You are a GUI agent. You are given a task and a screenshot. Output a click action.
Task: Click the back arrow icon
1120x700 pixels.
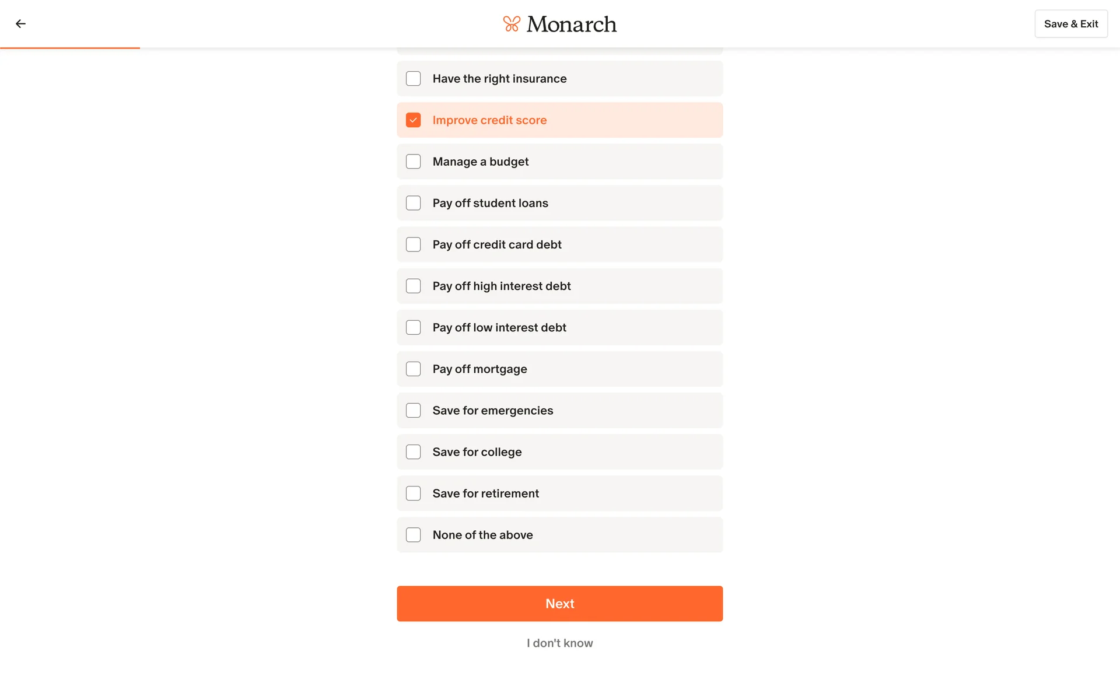click(x=21, y=24)
